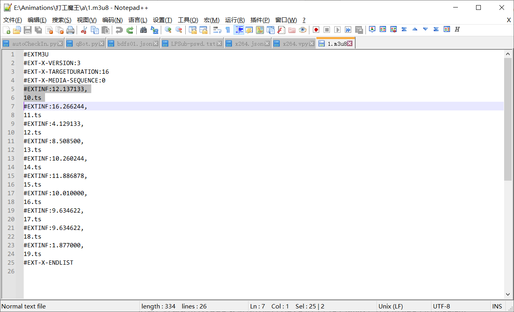Viewport: 514px width, 312px height.
Task: Open the Replace dialog icon
Action: click(x=154, y=30)
